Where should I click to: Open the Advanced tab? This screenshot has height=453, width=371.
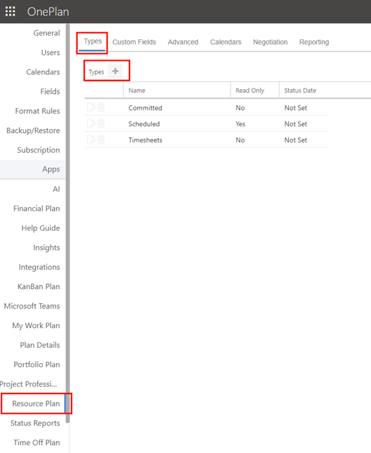(183, 42)
